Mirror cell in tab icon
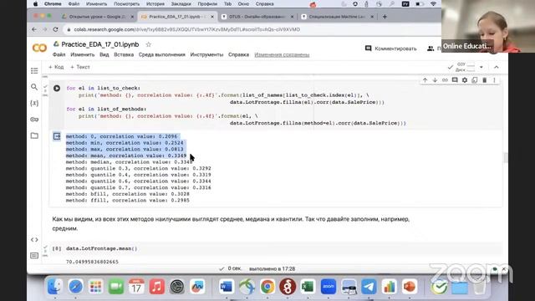Screen dimensions: 535x301 point(475,80)
